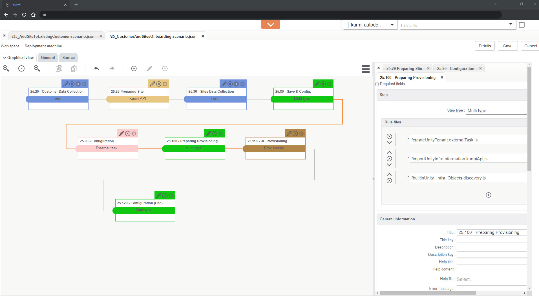Click the zoom out magnifier icon
The image size is (539, 302).
37,68
